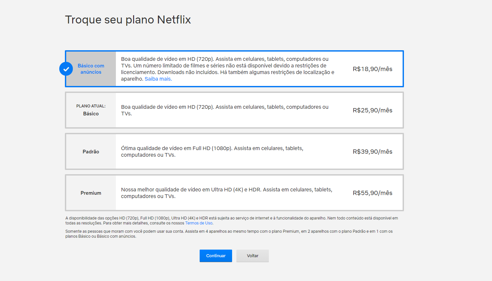
Task: Click the Voltar button
Action: click(x=253, y=256)
